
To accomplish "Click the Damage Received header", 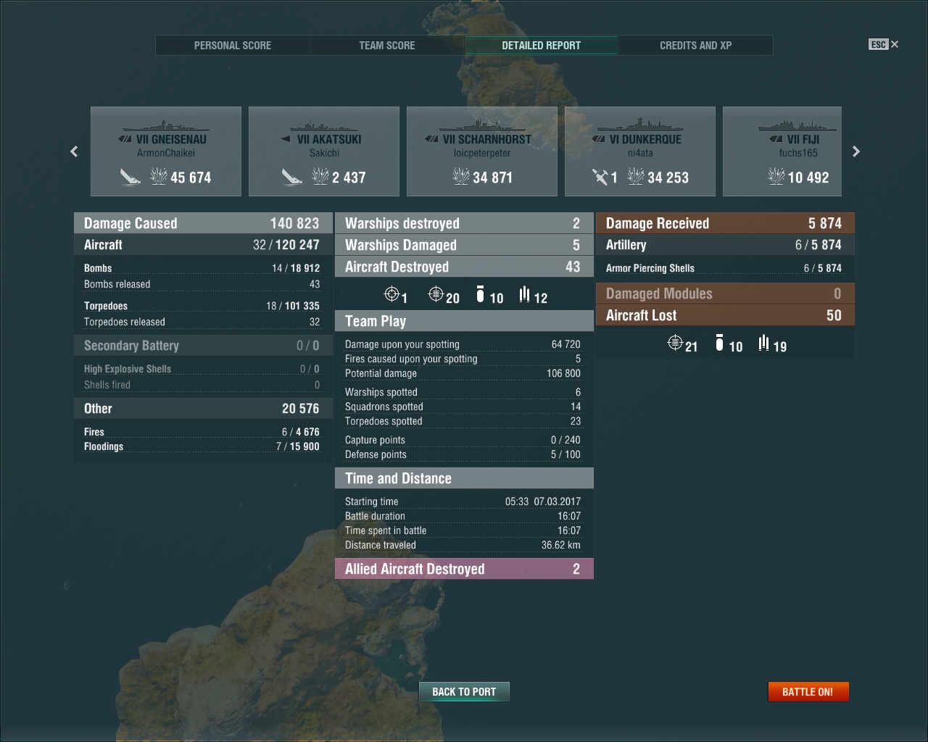I will (x=725, y=223).
